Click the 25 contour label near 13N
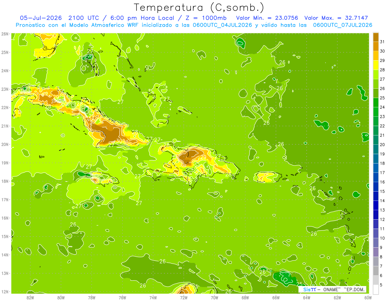 tap(299, 284)
